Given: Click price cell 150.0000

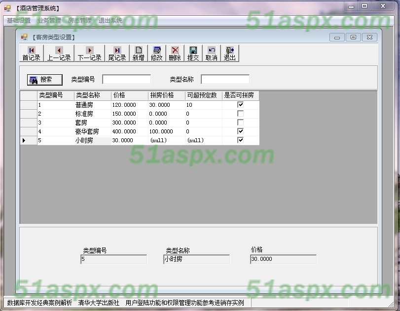Looking at the screenshot, I should coord(130,114).
